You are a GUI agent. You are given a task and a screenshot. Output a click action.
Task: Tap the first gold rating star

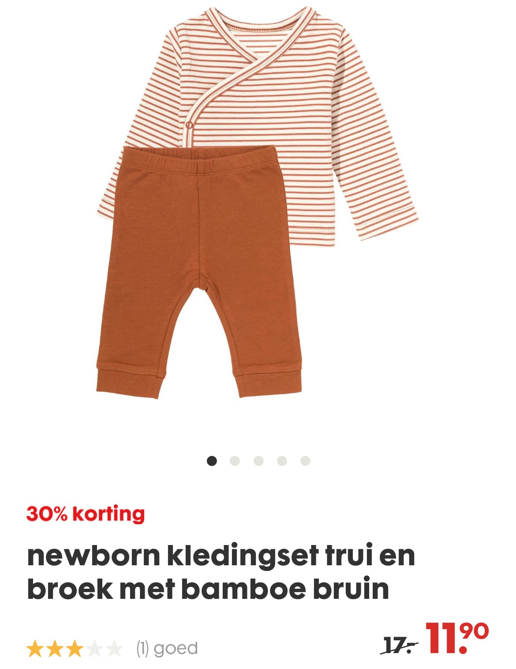click(x=35, y=649)
